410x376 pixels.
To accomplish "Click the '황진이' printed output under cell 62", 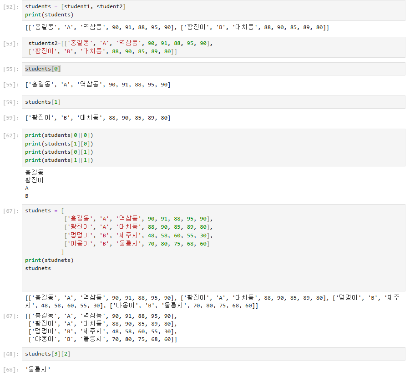I will pyautogui.click(x=34, y=180).
